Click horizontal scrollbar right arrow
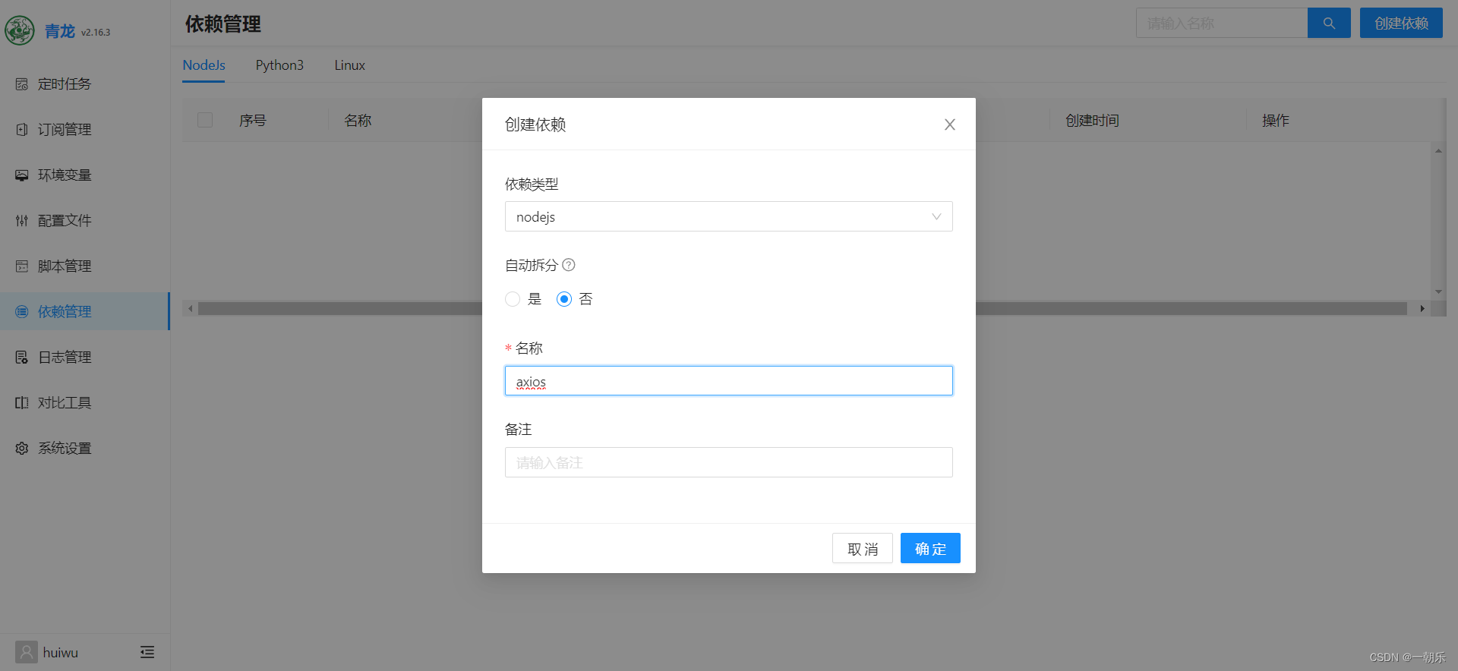 [1422, 309]
